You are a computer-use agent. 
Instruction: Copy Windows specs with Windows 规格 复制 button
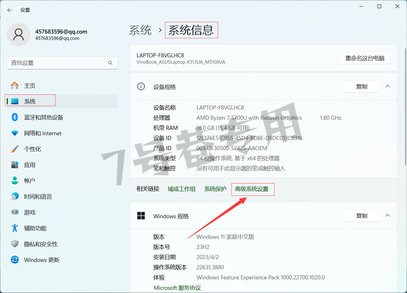(362, 216)
